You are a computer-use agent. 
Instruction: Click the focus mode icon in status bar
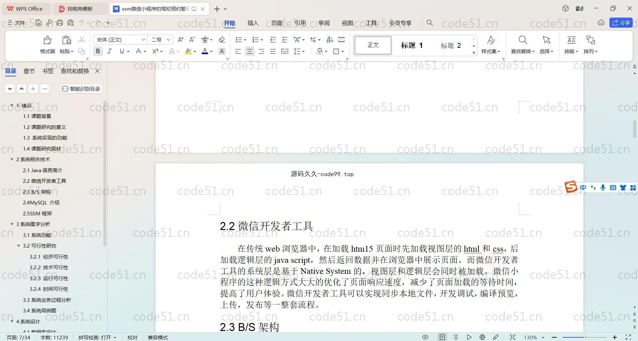pyautogui.click(x=512, y=337)
